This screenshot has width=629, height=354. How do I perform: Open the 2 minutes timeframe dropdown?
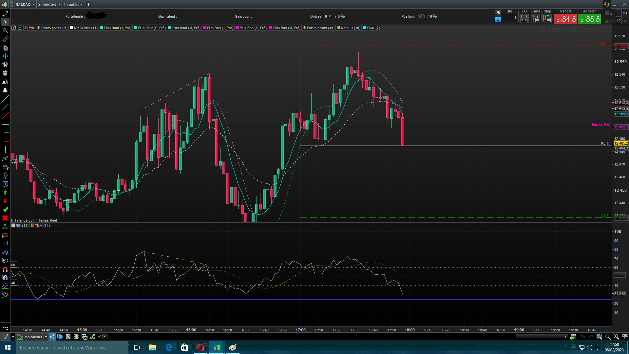[49, 4]
